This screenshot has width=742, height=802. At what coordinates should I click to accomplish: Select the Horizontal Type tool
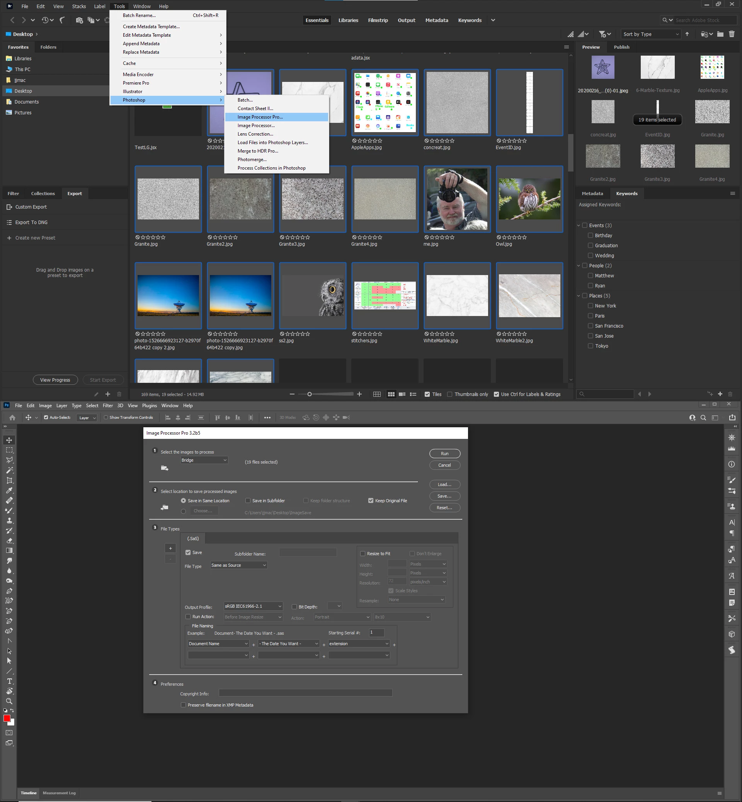[x=9, y=681]
